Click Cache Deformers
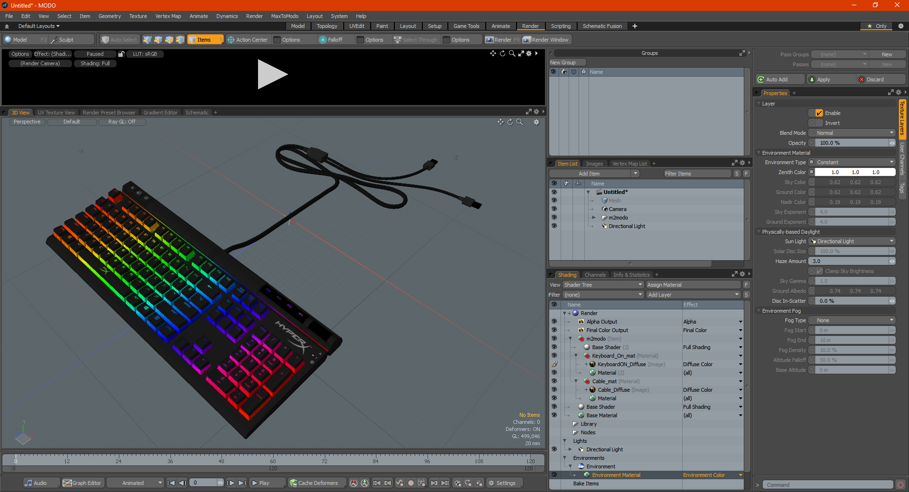 (317, 483)
